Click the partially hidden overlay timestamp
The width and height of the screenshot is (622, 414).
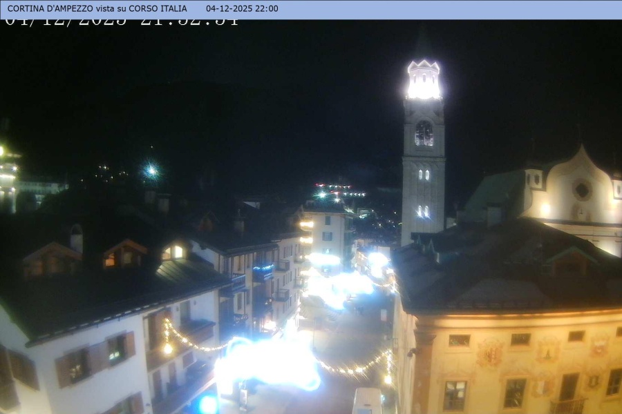pyautogui.click(x=121, y=21)
